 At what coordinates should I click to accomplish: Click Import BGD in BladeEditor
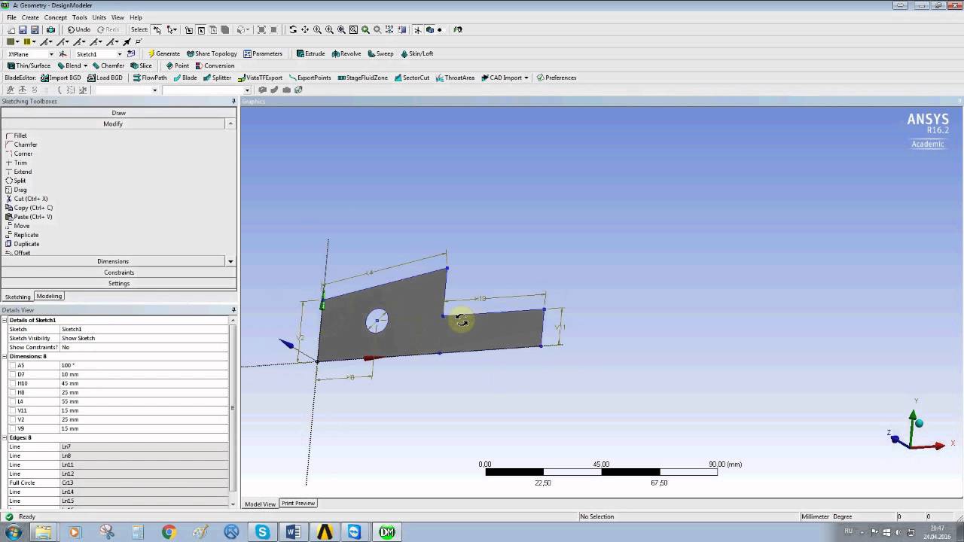click(x=60, y=78)
